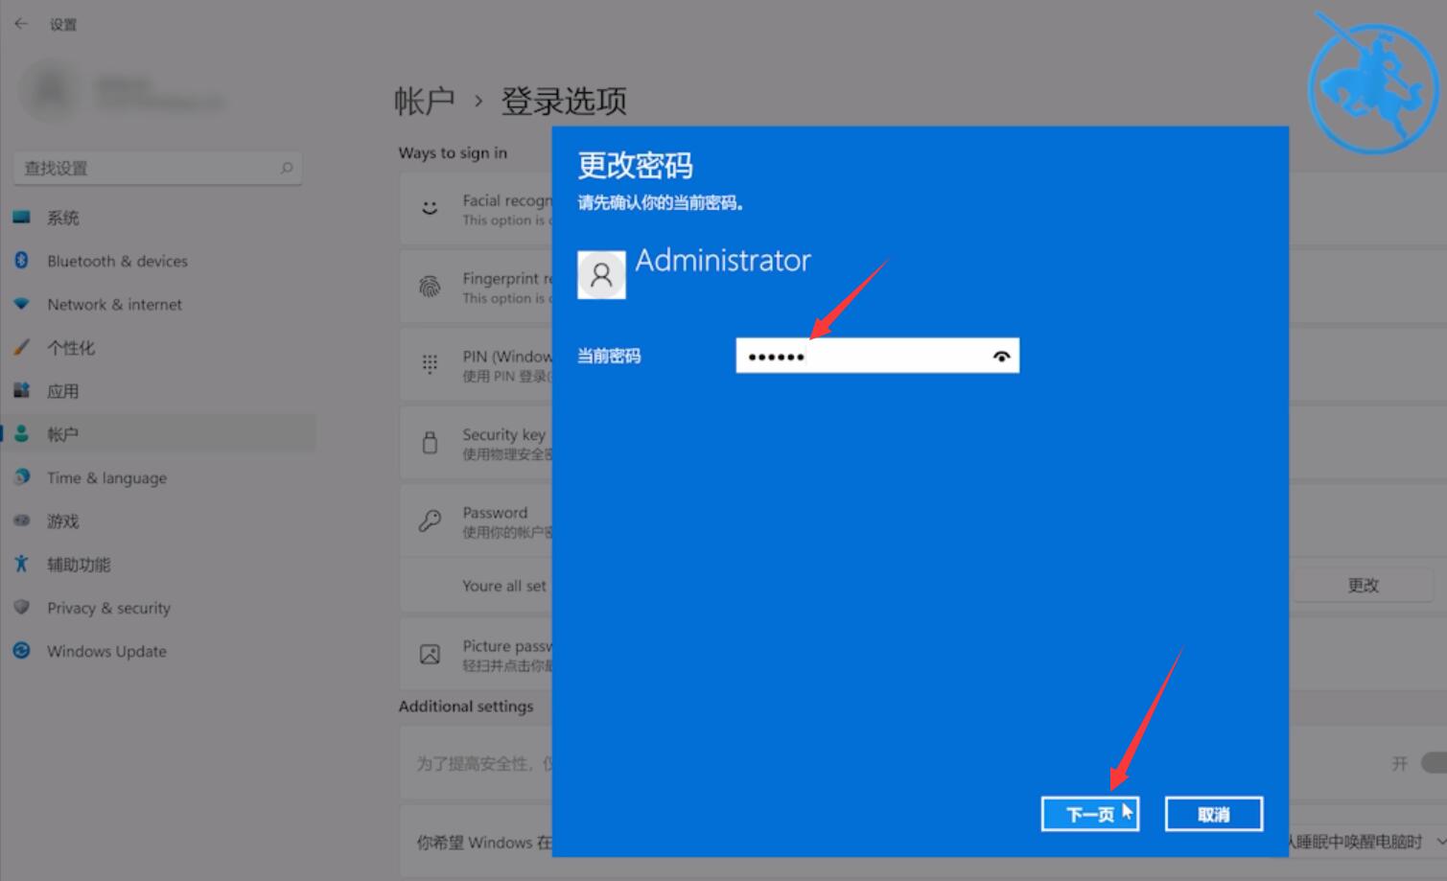Click the 更改密码 dialog title

[x=635, y=166]
